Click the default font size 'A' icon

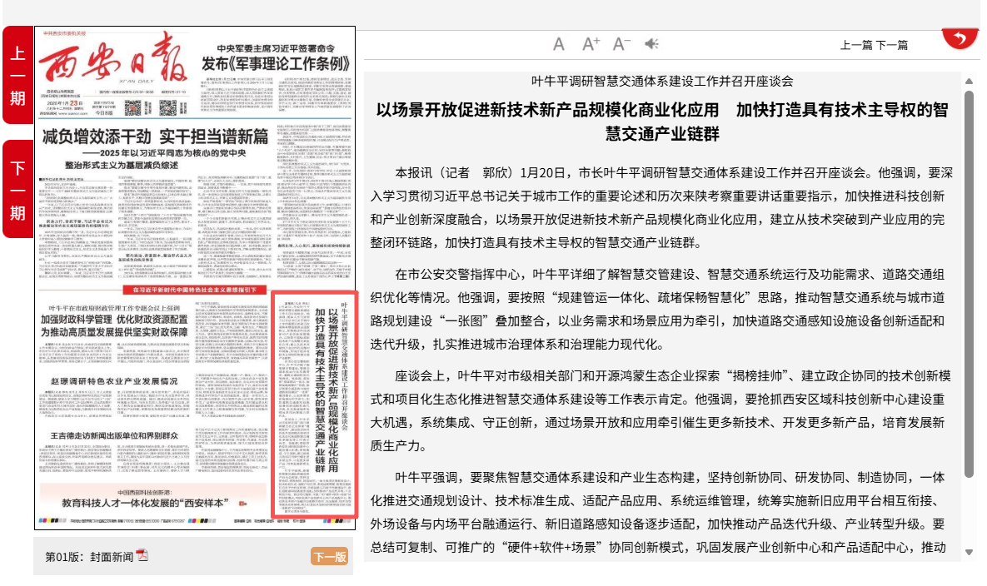(x=559, y=44)
